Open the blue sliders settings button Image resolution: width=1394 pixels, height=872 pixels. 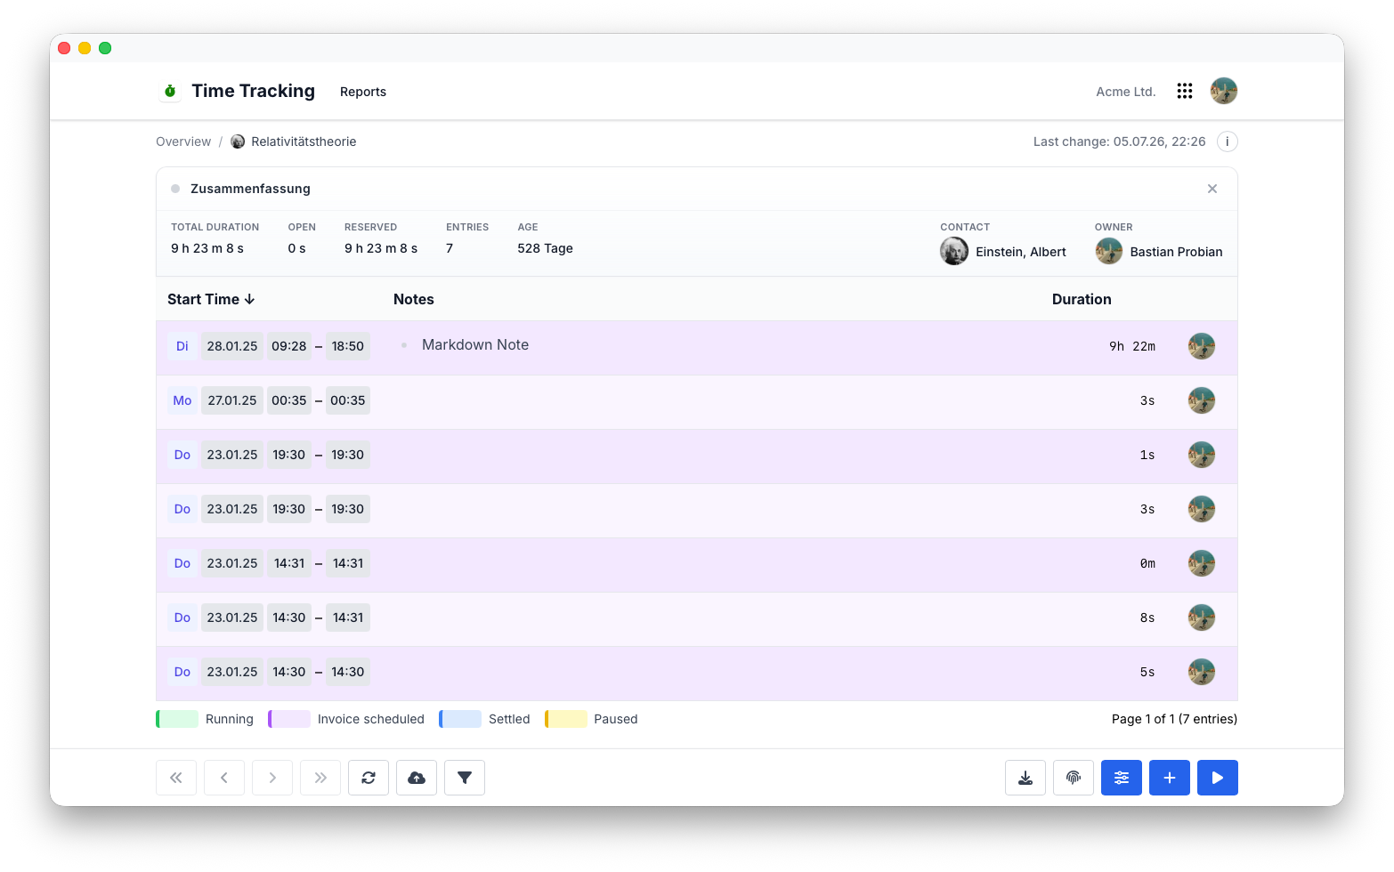(1122, 778)
